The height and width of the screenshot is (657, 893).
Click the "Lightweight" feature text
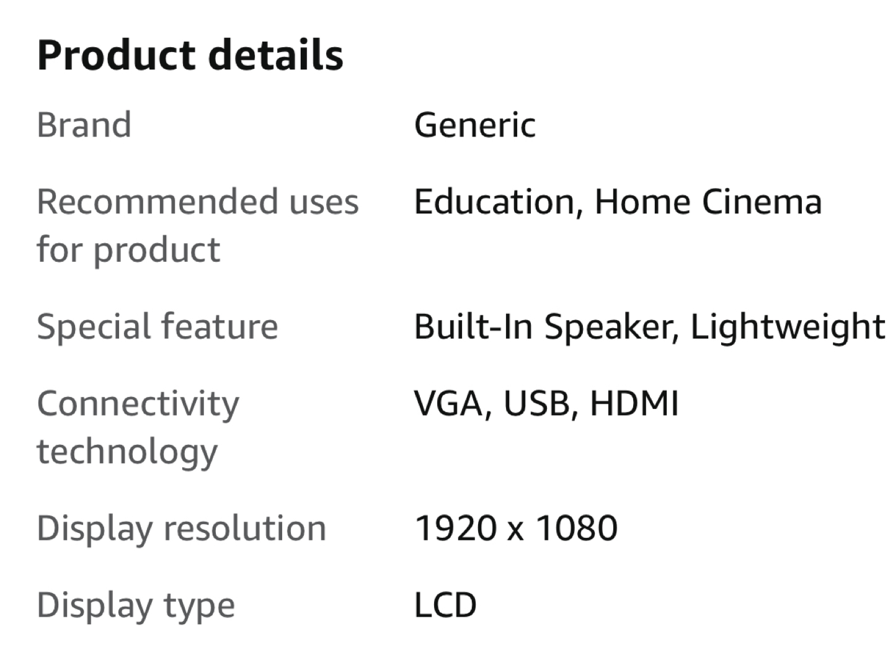click(x=788, y=326)
